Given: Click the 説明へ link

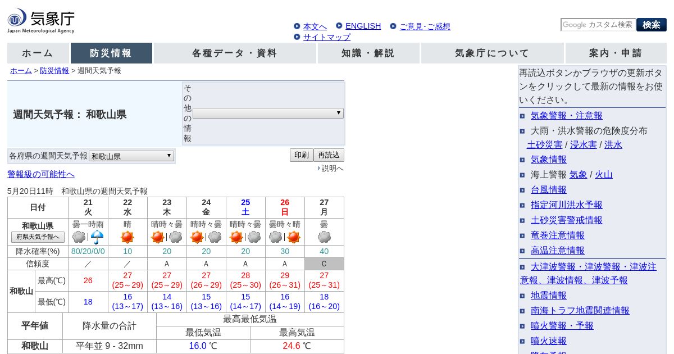Looking at the screenshot, I should (333, 169).
